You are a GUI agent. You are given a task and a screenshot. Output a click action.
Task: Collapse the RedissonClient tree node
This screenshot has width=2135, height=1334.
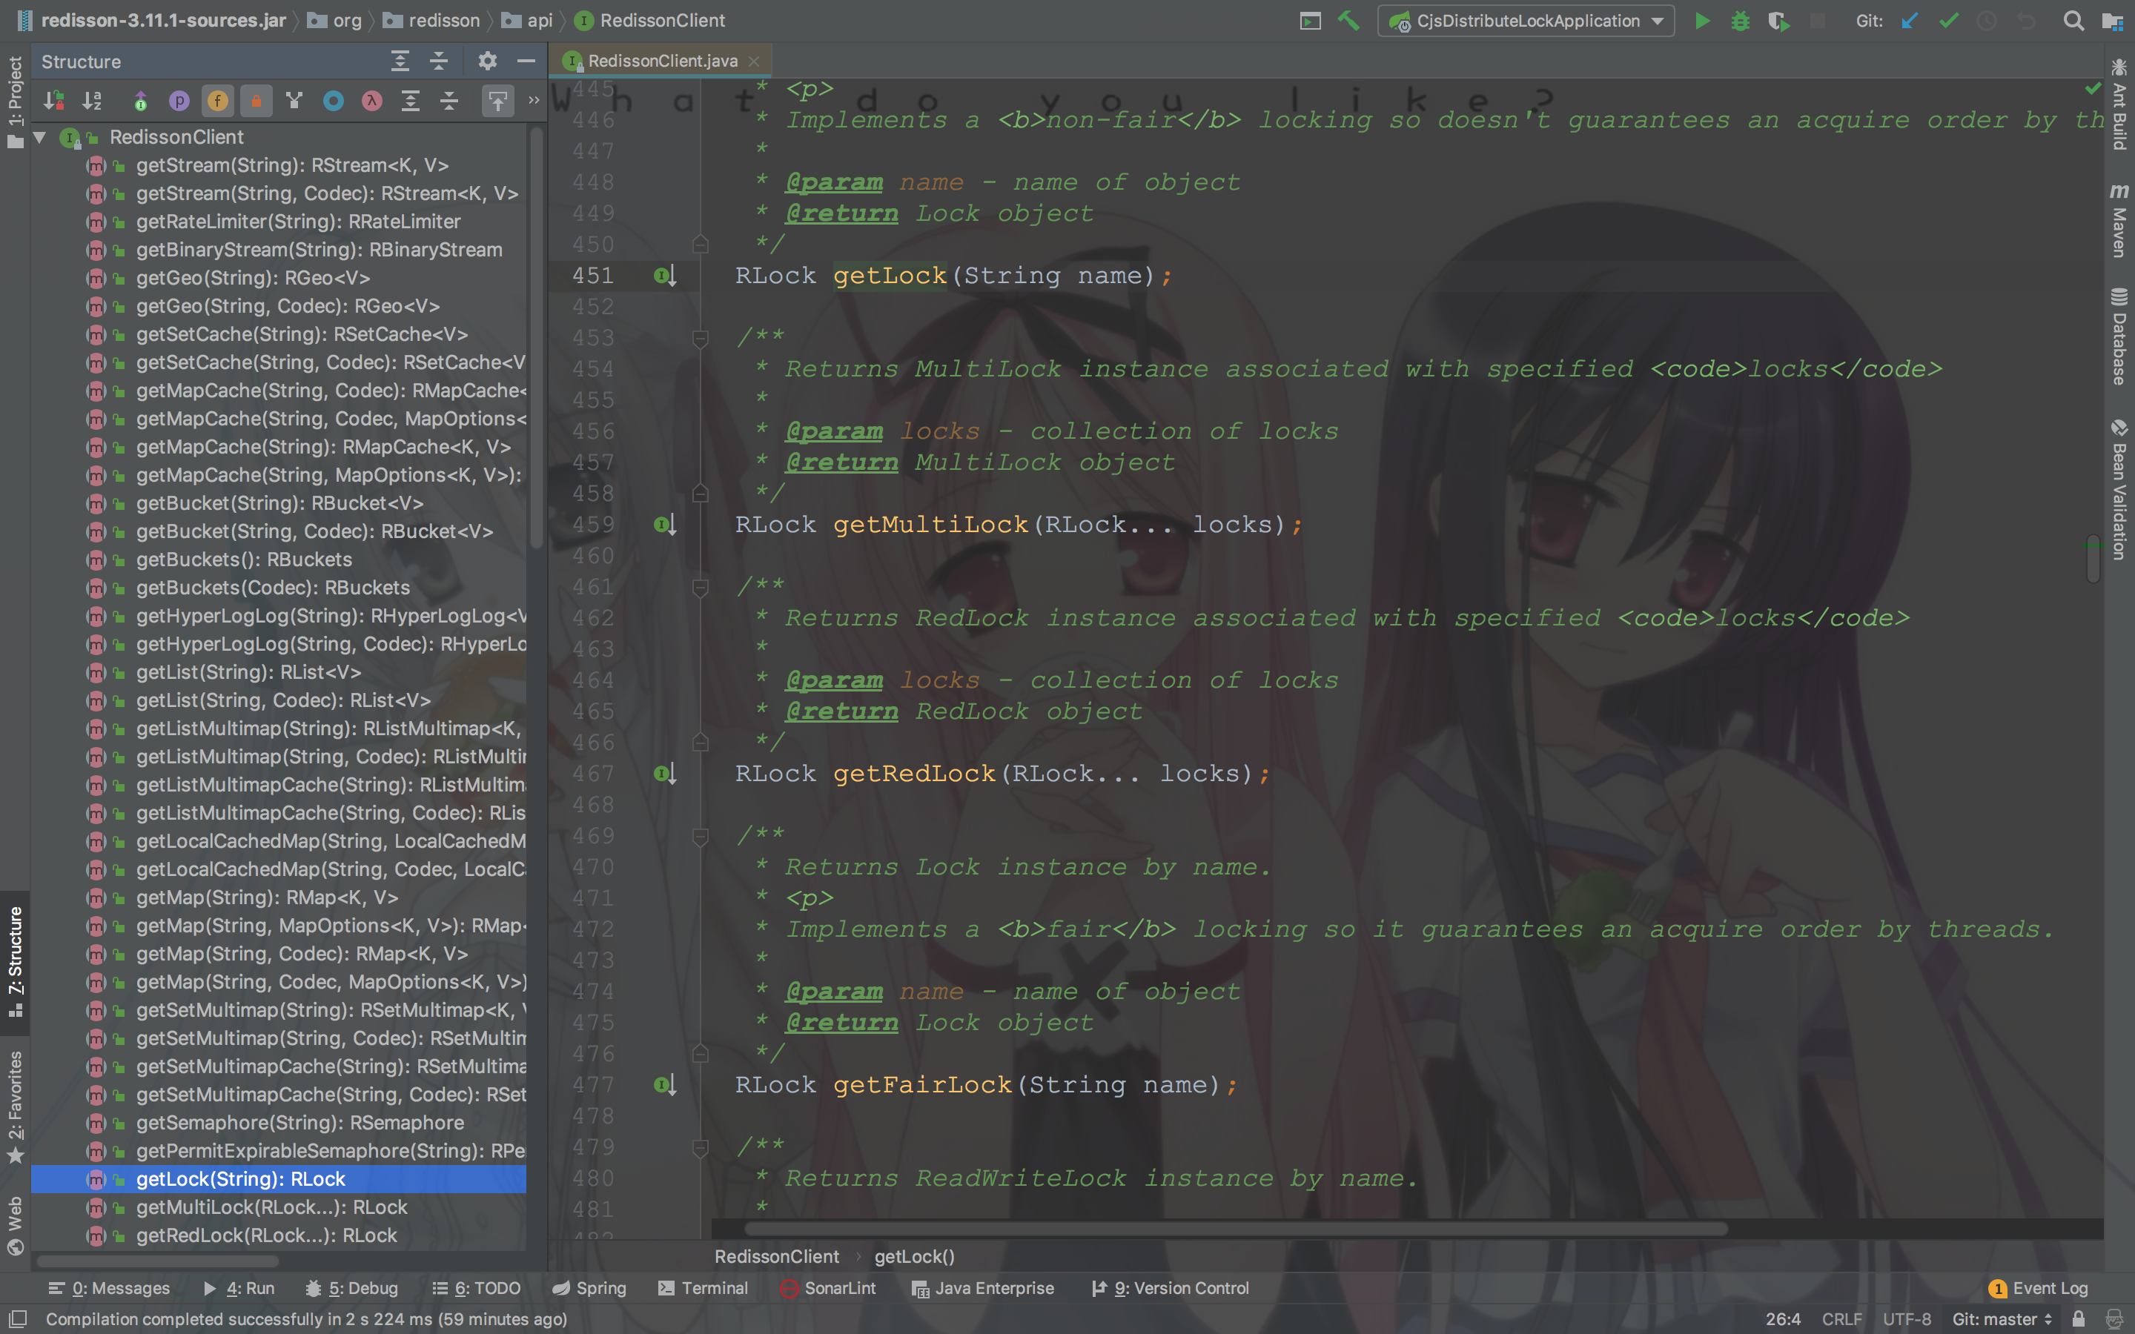pos(40,137)
